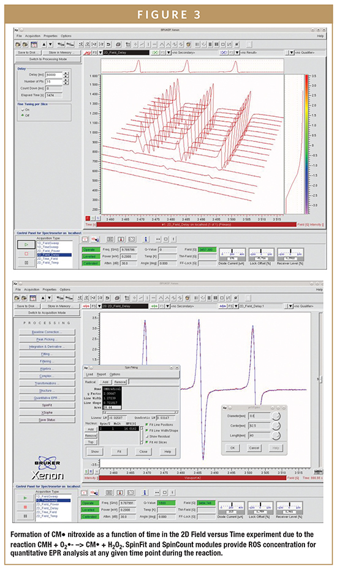Image resolution: width=337 pixels, height=569 pixels.
Task: Click the Length round dial knob
Action: coord(276,435)
